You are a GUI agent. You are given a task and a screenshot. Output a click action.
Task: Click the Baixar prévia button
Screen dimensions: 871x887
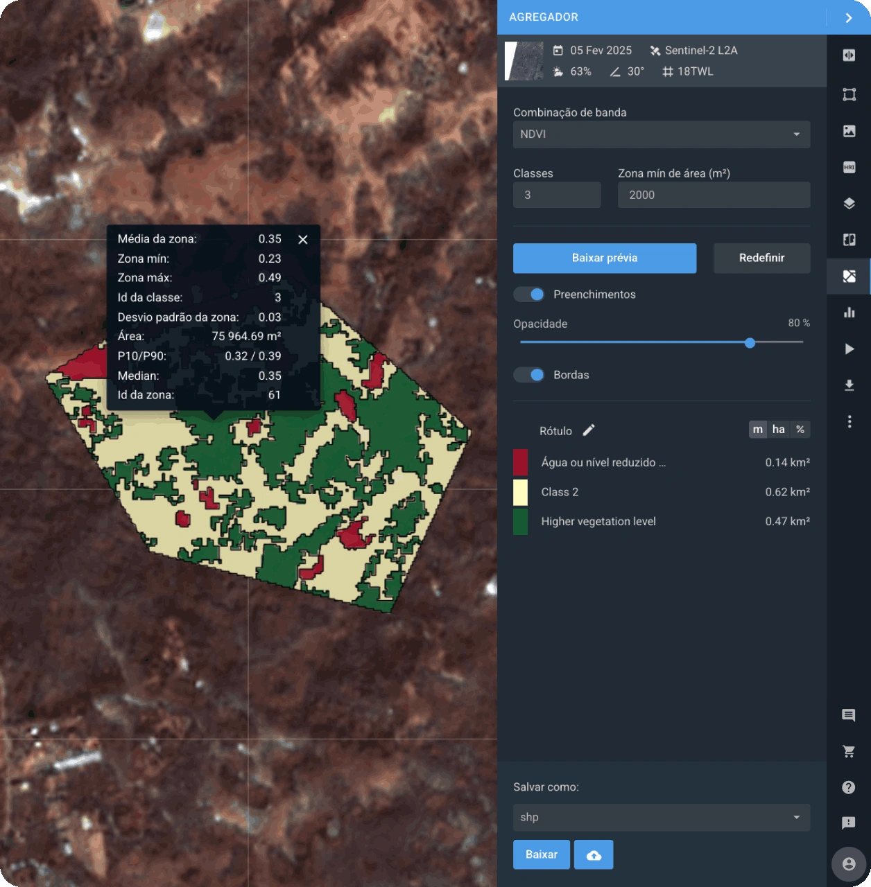click(x=604, y=258)
